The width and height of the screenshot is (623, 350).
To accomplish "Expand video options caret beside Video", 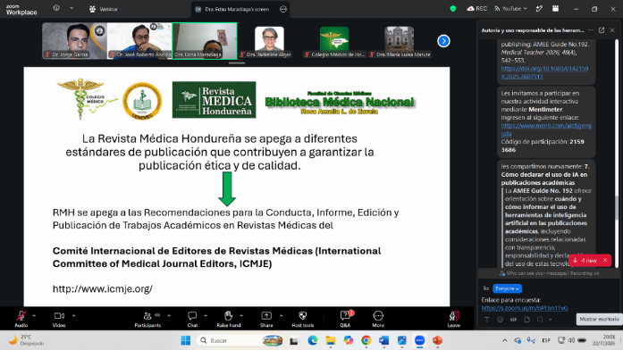I will click(74, 316).
